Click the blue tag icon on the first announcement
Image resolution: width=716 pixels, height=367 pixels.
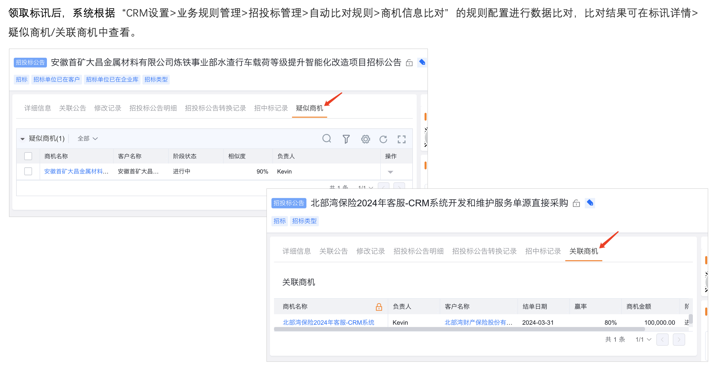(422, 62)
